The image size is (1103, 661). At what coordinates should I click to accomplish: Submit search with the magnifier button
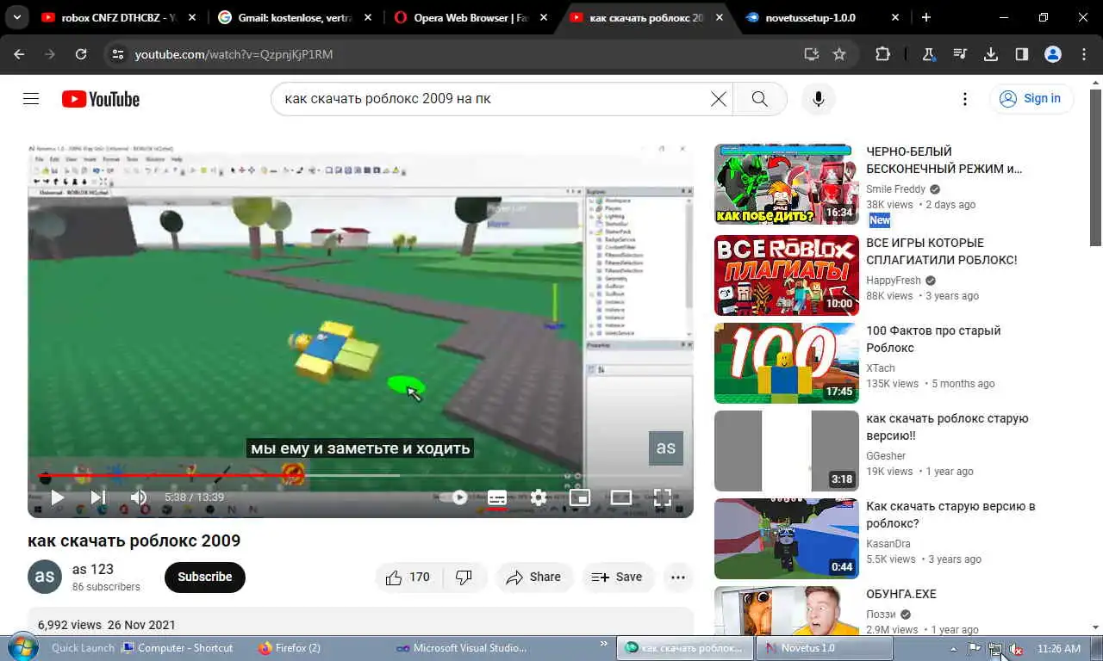point(759,99)
